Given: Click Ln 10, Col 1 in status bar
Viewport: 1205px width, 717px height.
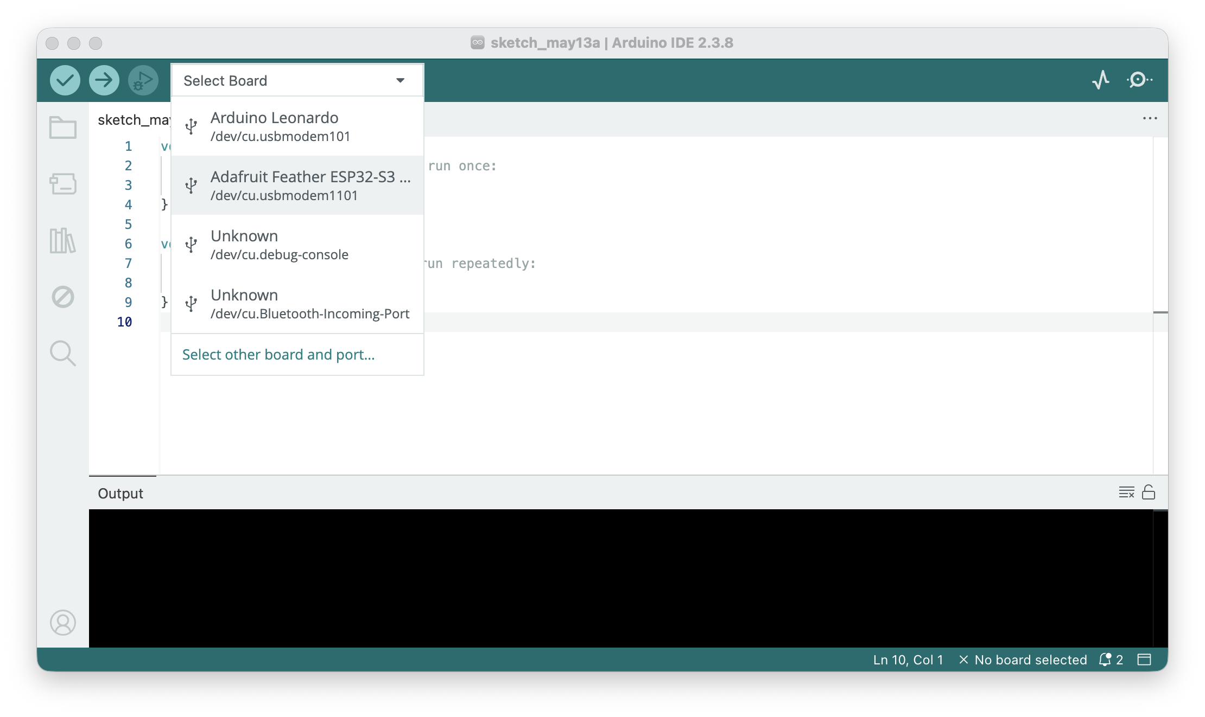Looking at the screenshot, I should tap(908, 660).
